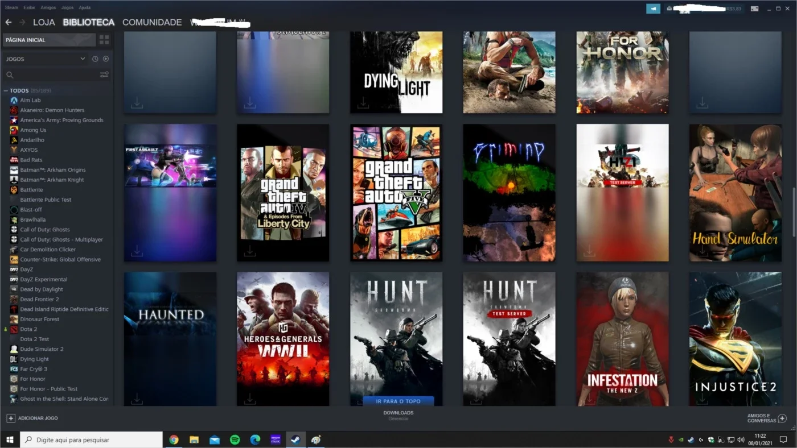Select Dude Simulator 2 in list
Screen dimensions: 797x448
[42, 349]
